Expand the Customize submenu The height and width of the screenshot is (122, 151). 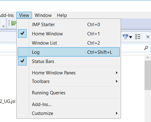[69, 113]
